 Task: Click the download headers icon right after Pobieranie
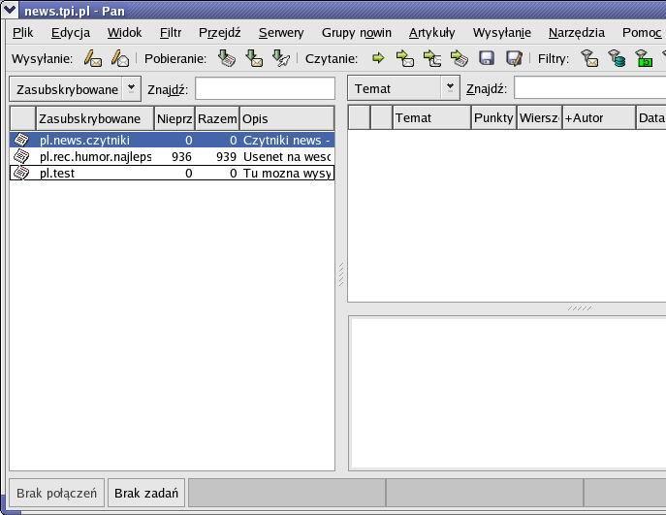tap(227, 59)
